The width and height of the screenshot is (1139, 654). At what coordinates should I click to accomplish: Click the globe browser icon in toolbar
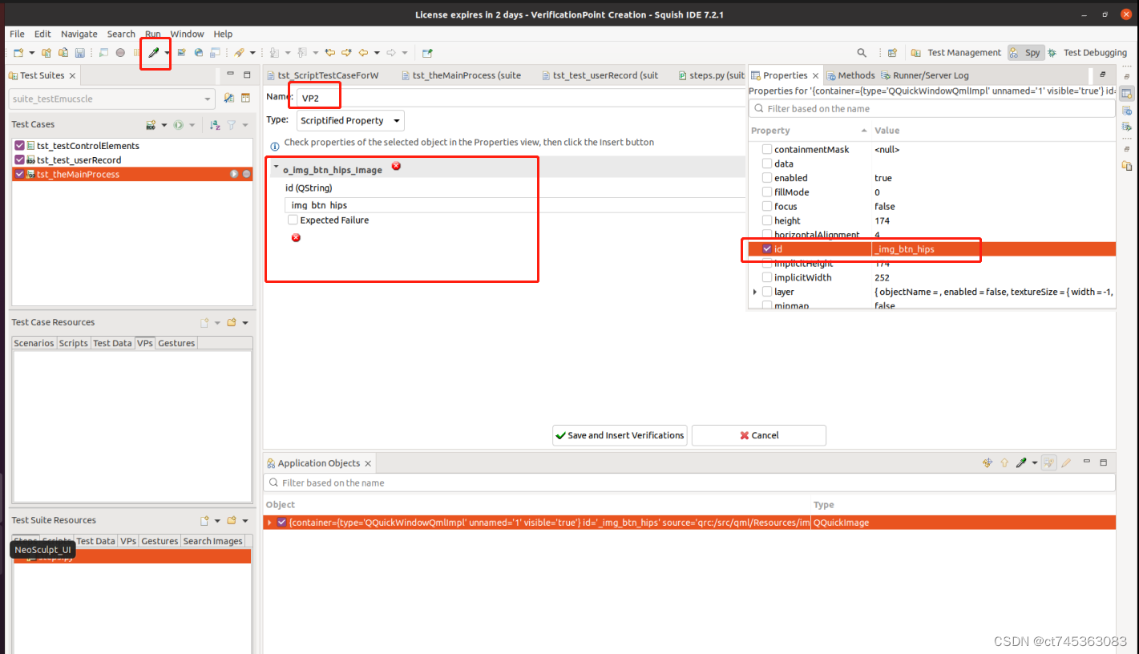[198, 53]
